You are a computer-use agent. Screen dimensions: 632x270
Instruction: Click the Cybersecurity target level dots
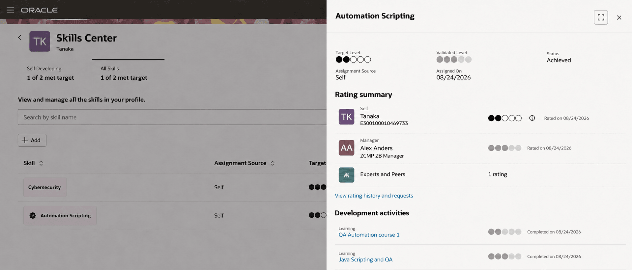pyautogui.click(x=318, y=187)
